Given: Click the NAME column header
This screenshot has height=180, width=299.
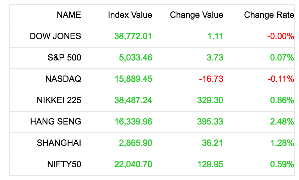Looking at the screenshot, I should (x=69, y=15).
